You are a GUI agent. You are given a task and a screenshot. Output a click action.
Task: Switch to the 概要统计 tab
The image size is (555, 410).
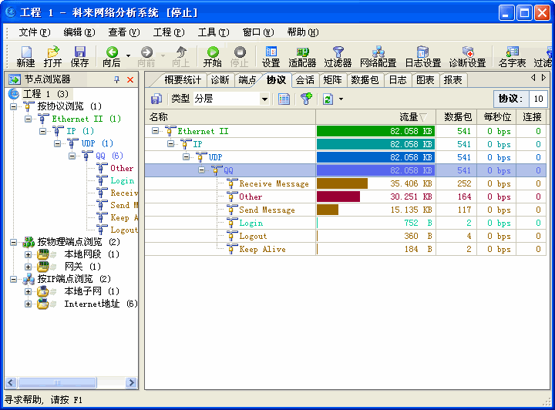point(182,80)
